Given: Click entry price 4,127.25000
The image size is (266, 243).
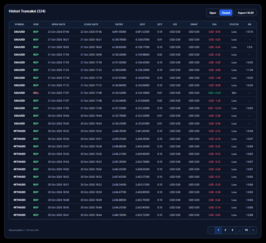Looking at the screenshot, I should (x=119, y=108).
